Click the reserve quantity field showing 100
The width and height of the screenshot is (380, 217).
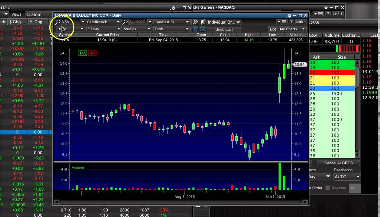(x=355, y=188)
